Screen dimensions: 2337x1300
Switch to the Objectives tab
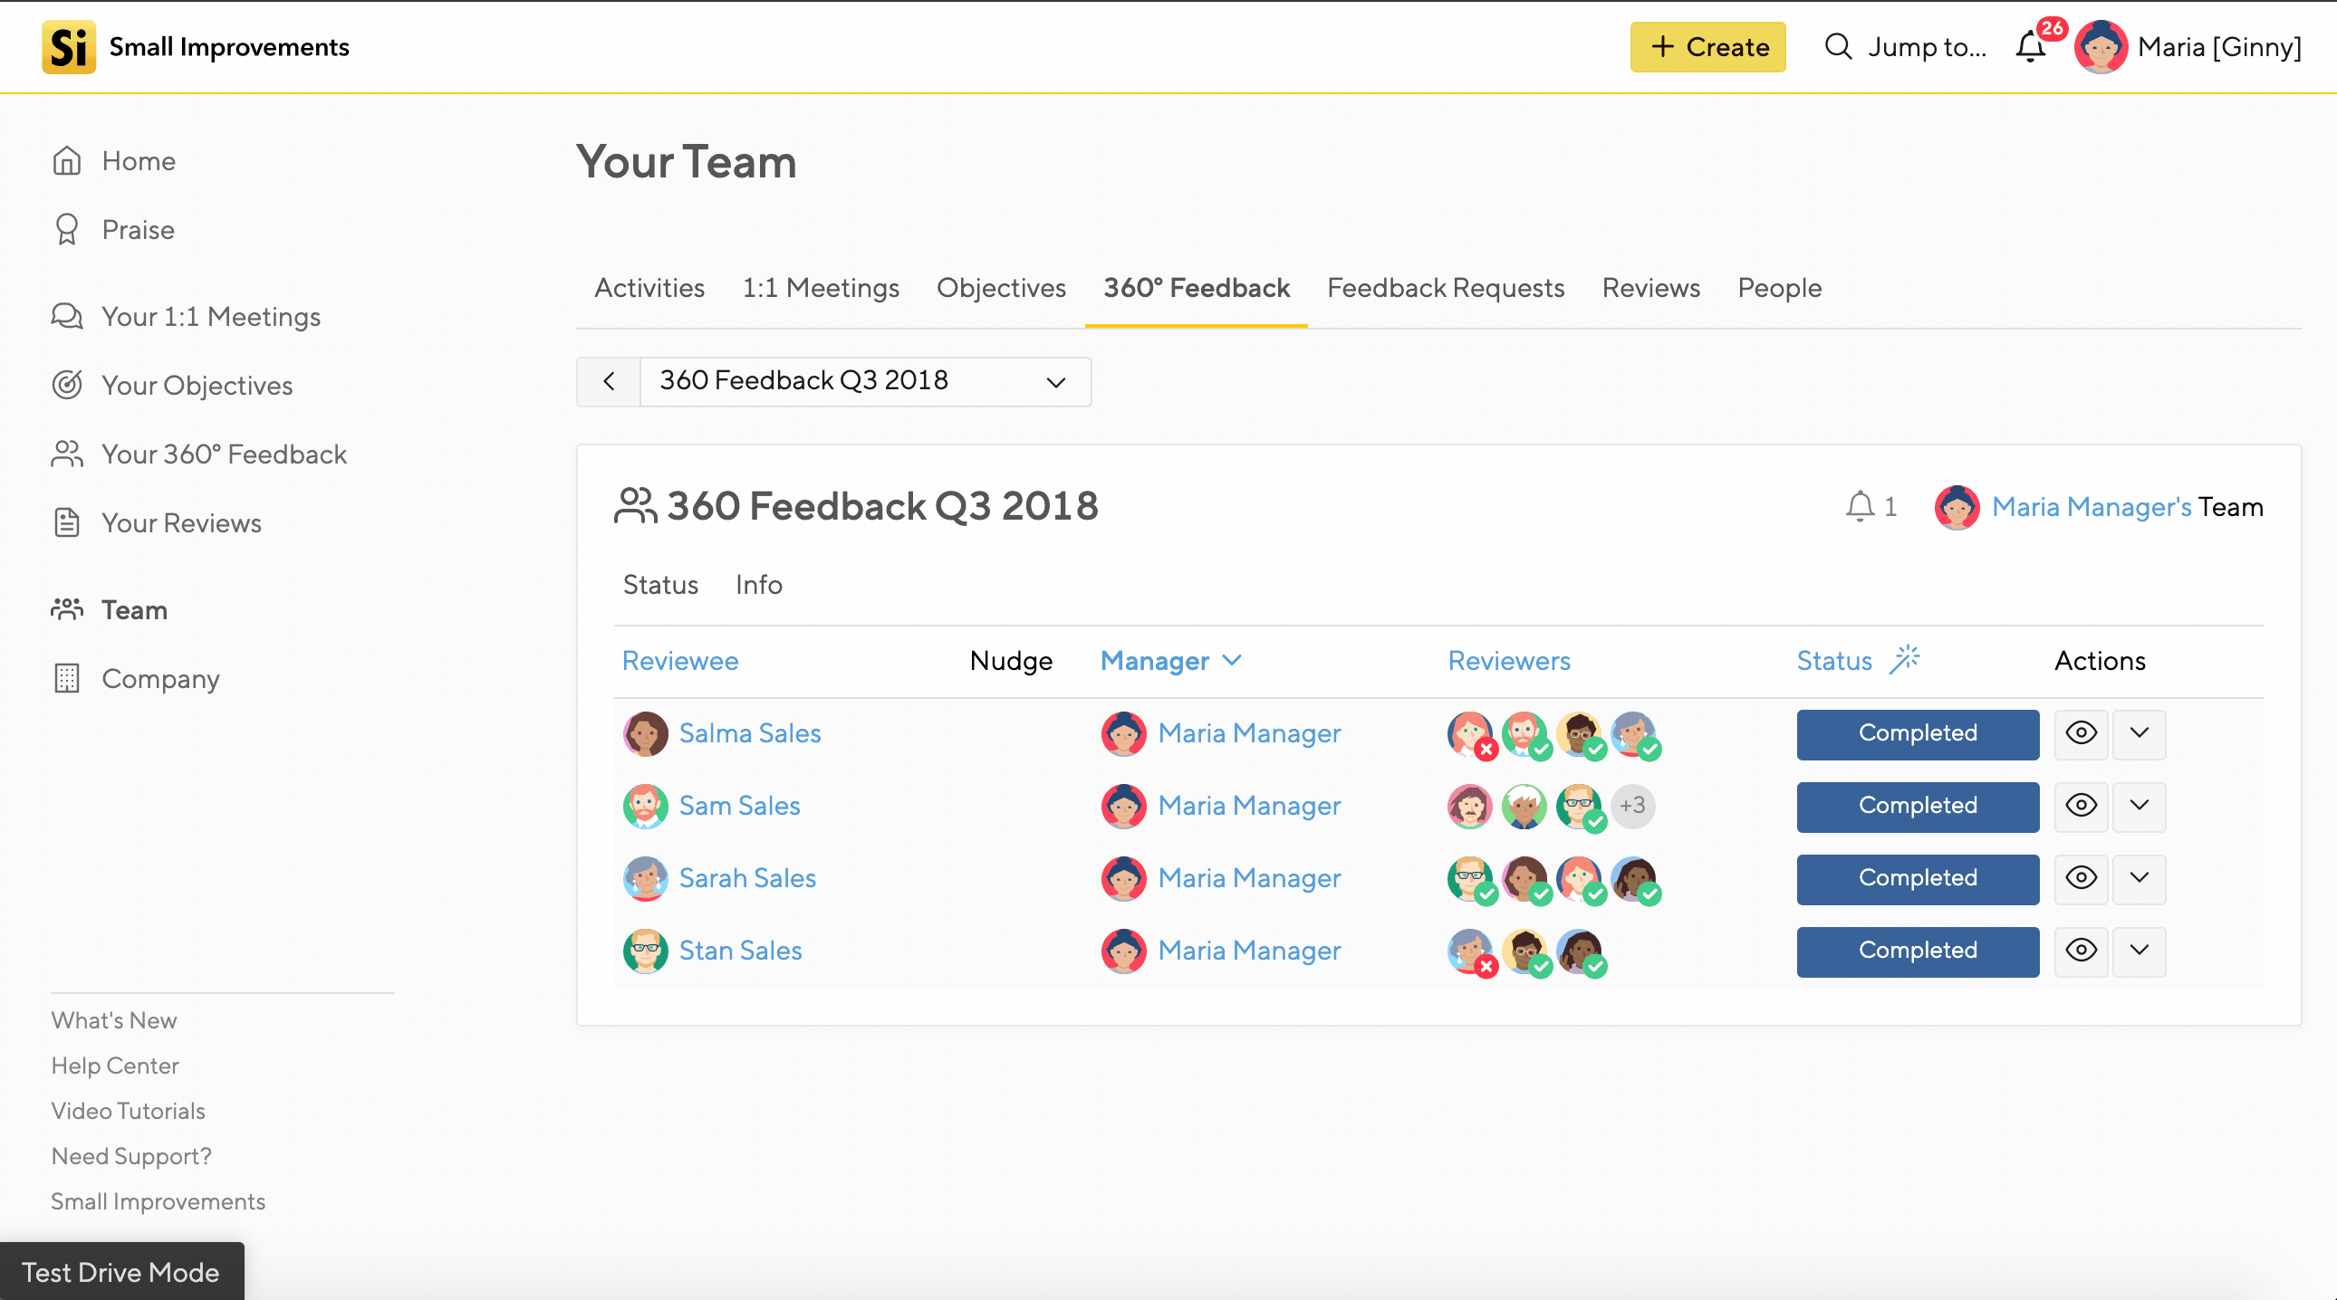1002,288
